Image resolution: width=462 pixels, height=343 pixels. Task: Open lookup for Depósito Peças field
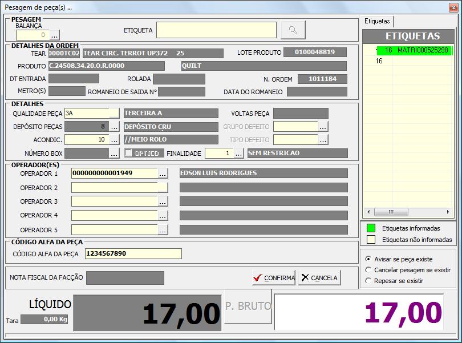tap(114, 127)
